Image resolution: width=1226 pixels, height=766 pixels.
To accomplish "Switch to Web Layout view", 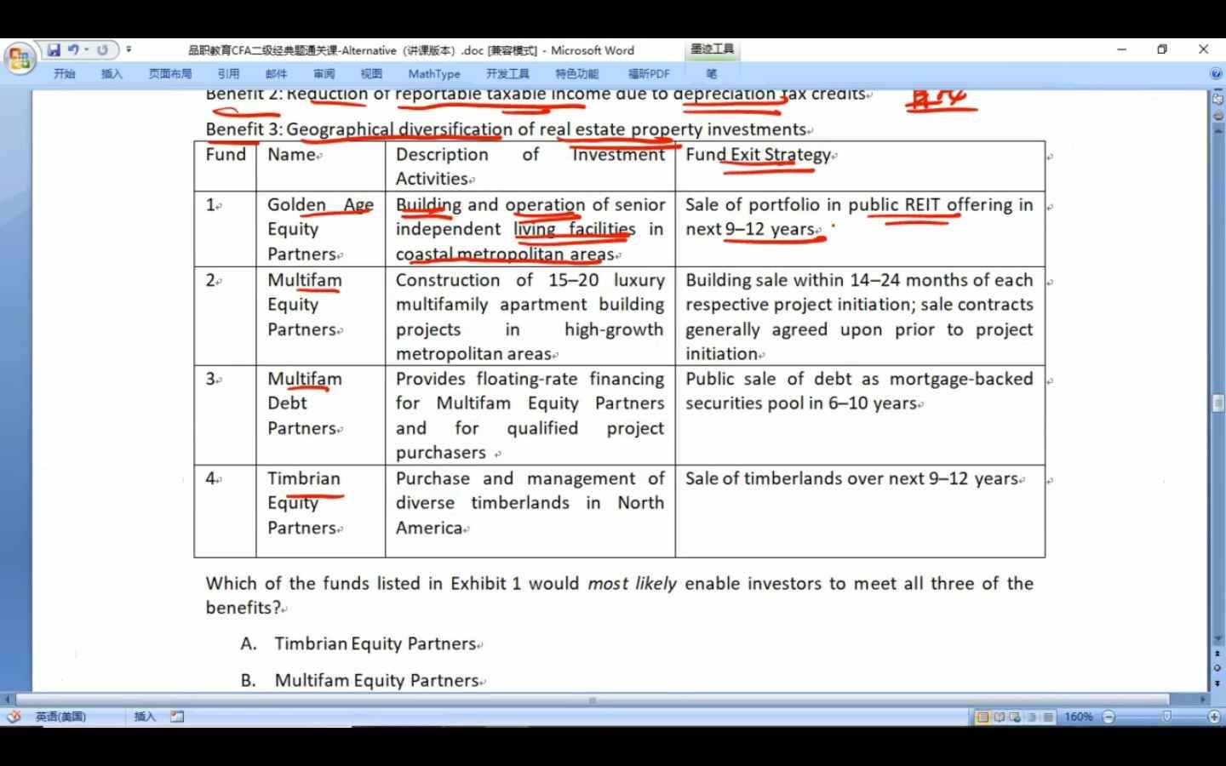I will pos(1015,717).
